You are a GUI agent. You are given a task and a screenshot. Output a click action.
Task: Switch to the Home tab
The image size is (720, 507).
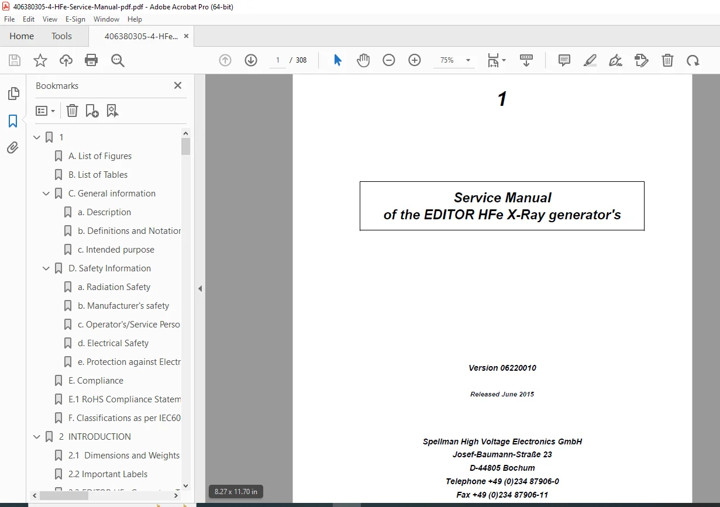[22, 36]
